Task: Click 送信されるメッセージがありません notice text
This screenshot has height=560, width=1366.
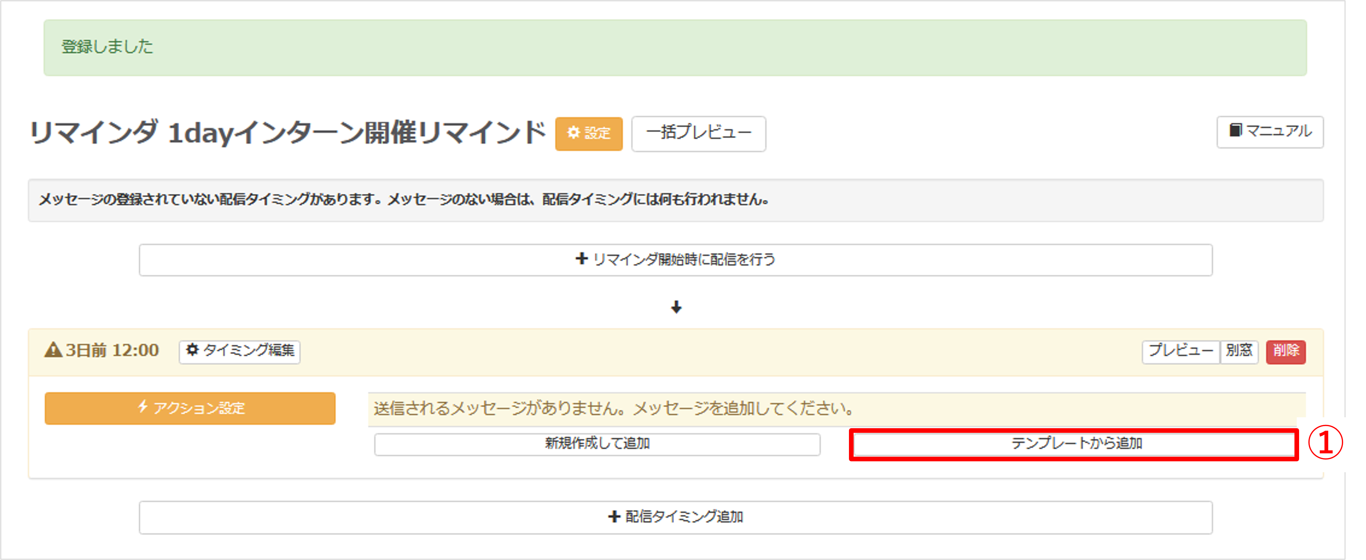Action: tap(613, 409)
